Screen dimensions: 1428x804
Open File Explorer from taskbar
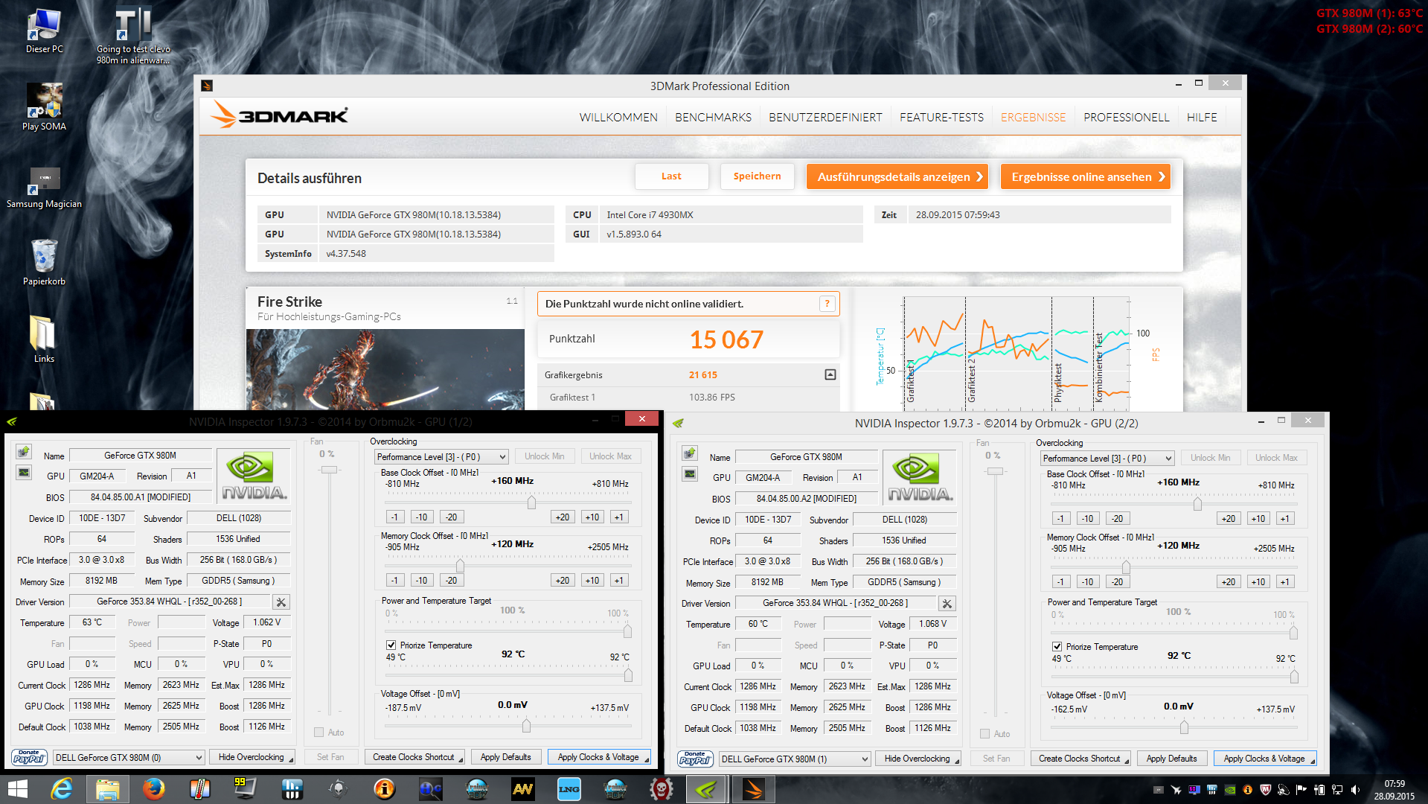(107, 789)
